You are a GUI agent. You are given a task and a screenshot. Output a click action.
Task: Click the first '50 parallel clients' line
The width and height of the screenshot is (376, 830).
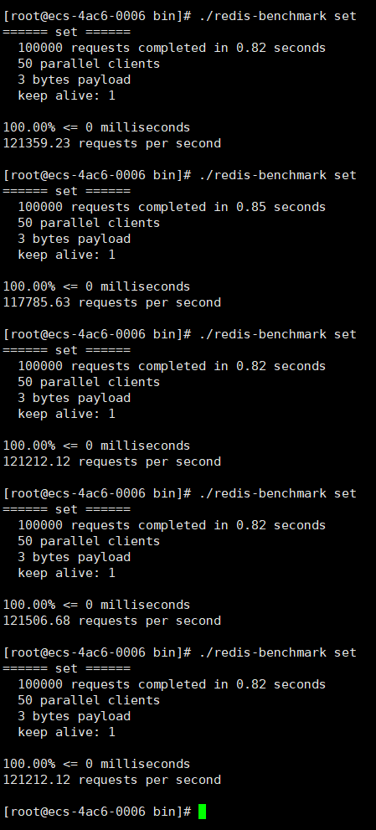tap(89, 64)
